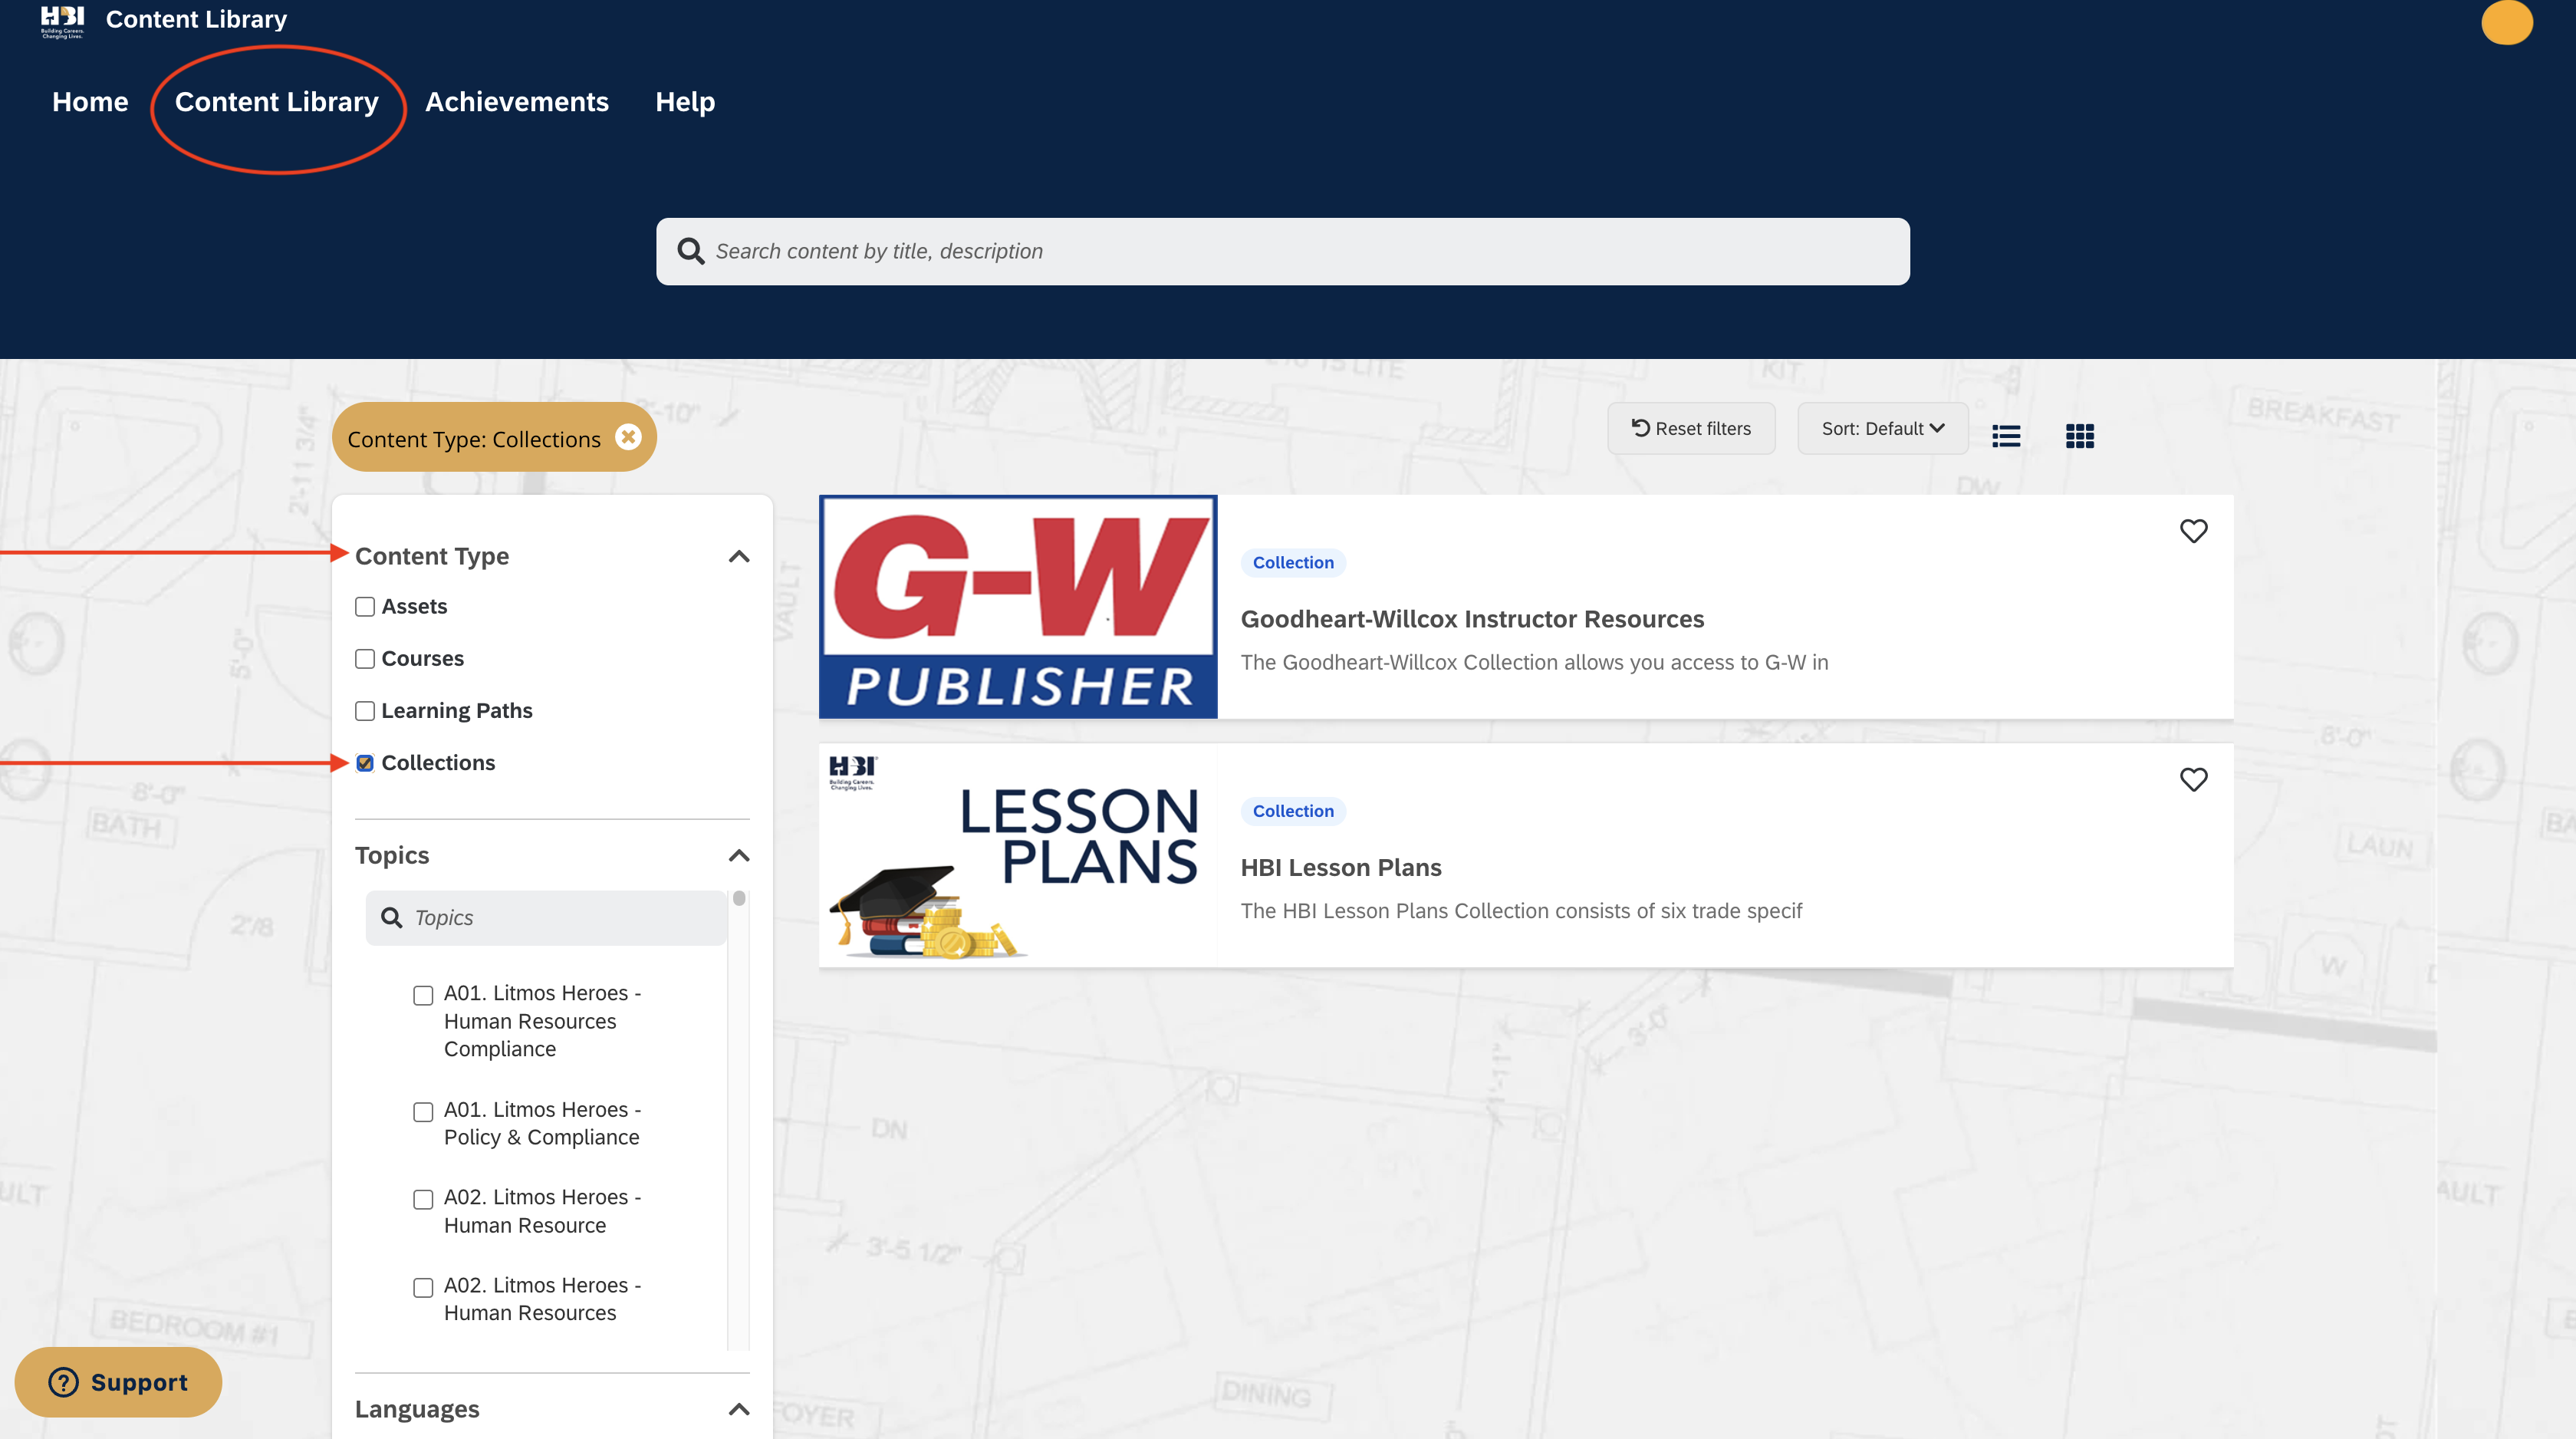Screen dimensions: 2576x1439
Task: Open the Help navigation item
Action: (x=684, y=102)
